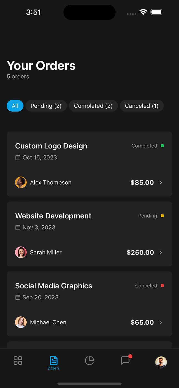Open the Website Development order title
Image resolution: width=179 pixels, height=388 pixels.
pos(53,216)
